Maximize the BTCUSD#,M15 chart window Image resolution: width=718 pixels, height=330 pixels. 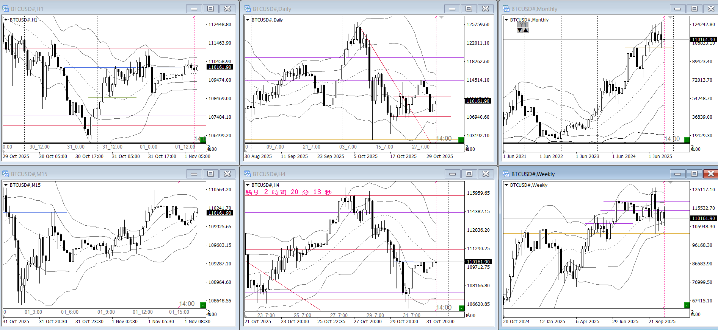(210, 174)
